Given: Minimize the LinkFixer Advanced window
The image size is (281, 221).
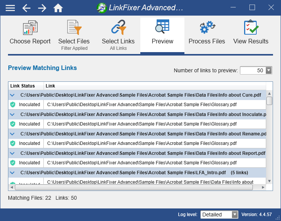Looking at the screenshot, I should (233, 8).
